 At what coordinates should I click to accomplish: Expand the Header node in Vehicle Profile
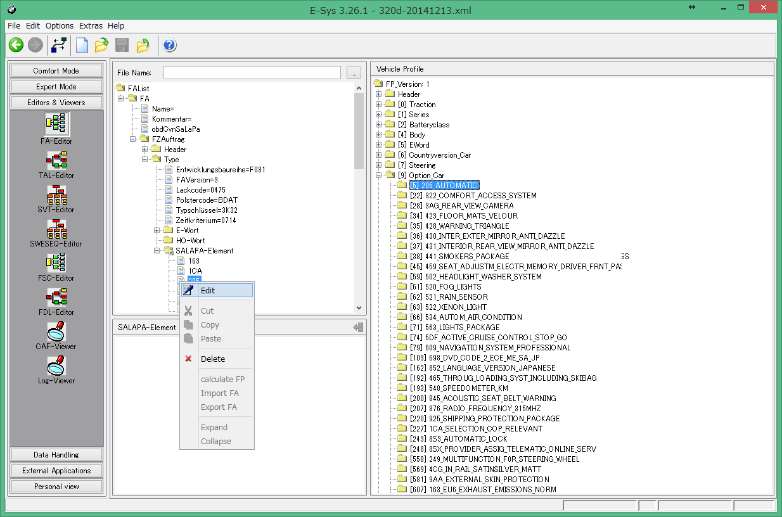click(379, 94)
